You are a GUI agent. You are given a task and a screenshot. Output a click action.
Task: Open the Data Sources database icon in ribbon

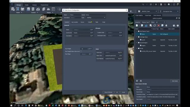coord(28,9)
